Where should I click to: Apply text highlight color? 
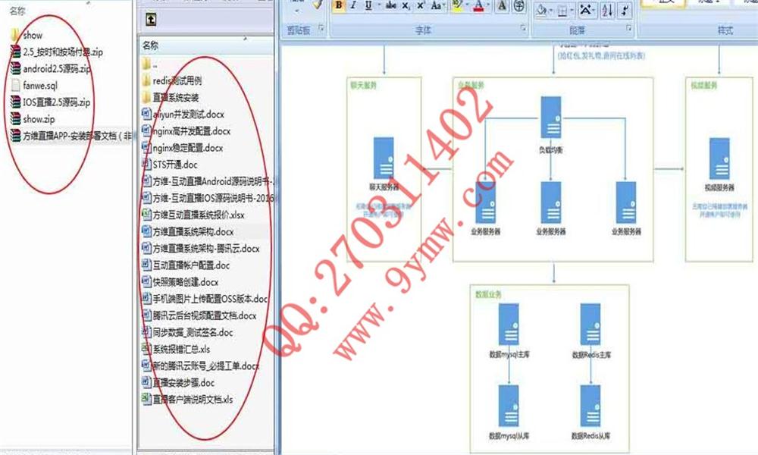457,5
